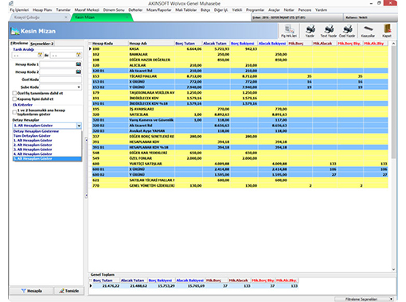406x302 pixels.
Task: Switch to the Kısayol Çubuğu tab
Action: click(40, 17)
